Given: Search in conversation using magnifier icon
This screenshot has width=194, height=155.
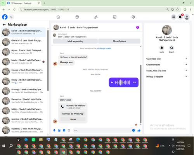Looking at the screenshot, I should (x=171, y=48).
